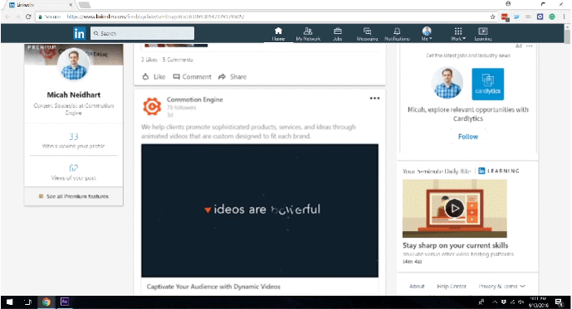Click the LinkedIn search field

point(142,33)
